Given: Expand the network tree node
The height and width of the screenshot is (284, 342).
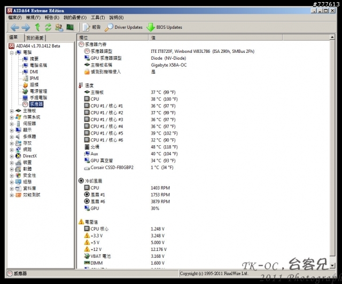Looking at the screenshot, I should click(x=12, y=149).
